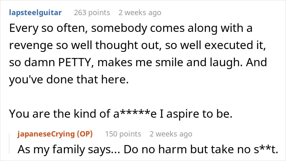Click the line starting "Every so often"

(131, 29)
